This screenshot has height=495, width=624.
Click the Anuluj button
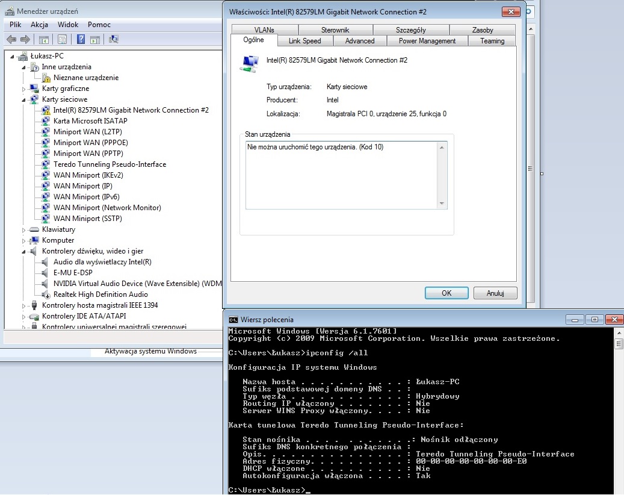pyautogui.click(x=495, y=293)
